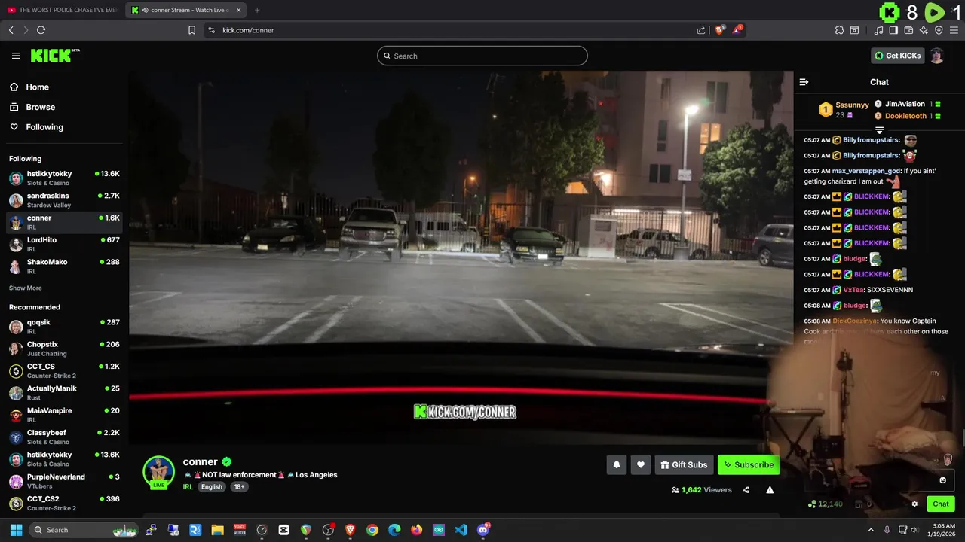
Task: Reload the page with the refresh icon
Action: pos(41,30)
